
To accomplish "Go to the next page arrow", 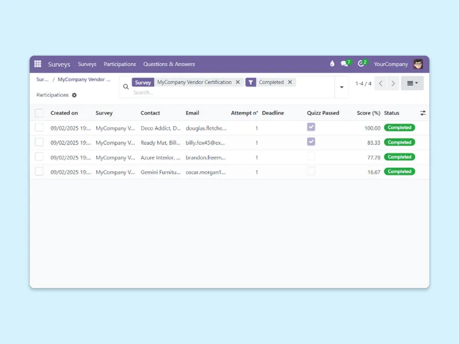I will point(393,84).
